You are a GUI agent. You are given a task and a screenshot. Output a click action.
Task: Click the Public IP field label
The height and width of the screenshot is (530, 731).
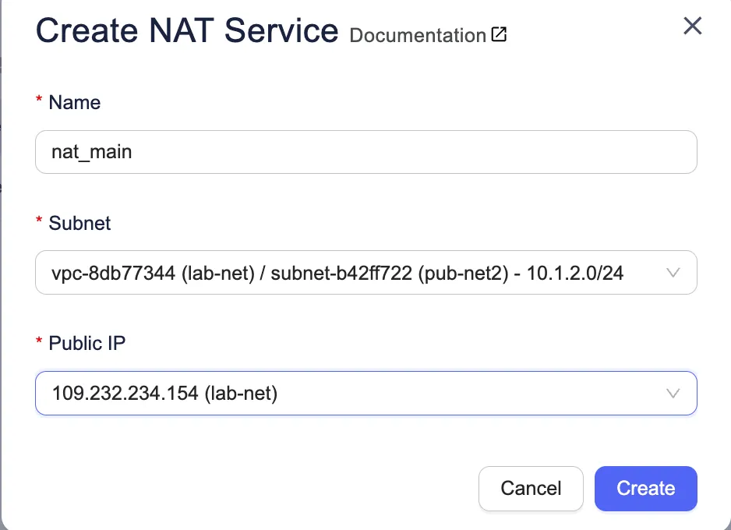tap(87, 344)
